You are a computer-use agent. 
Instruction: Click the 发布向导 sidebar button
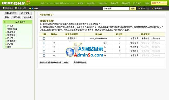click(27, 17)
